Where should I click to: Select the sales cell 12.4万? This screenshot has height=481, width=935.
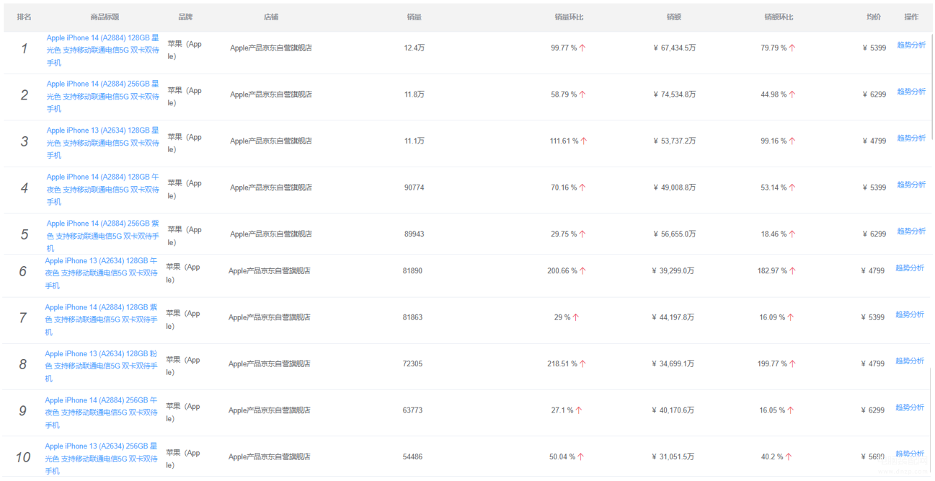pos(414,48)
